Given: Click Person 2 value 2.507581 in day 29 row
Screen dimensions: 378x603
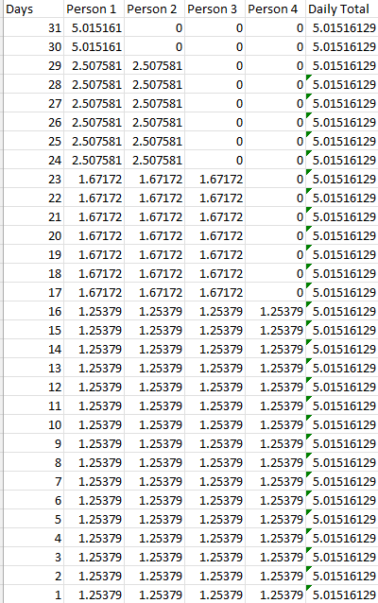Looking at the screenshot, I should [x=154, y=65].
